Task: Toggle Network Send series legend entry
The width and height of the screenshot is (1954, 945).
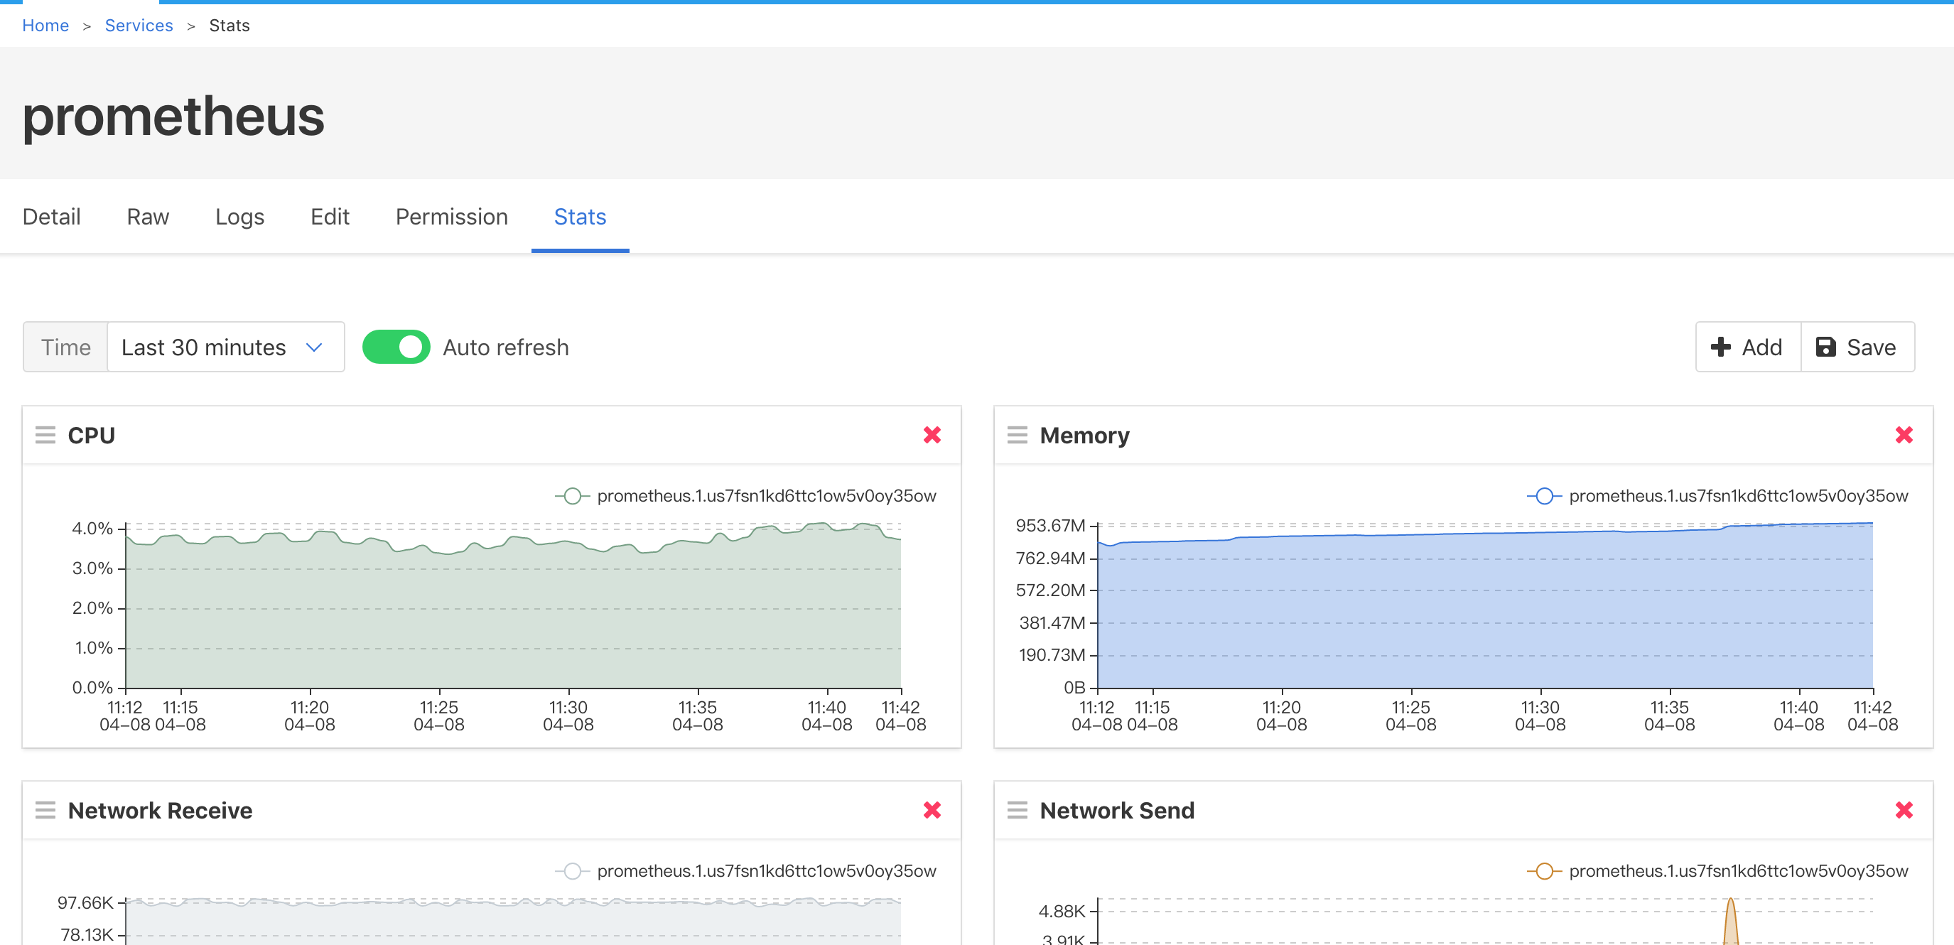Action: [x=1717, y=870]
